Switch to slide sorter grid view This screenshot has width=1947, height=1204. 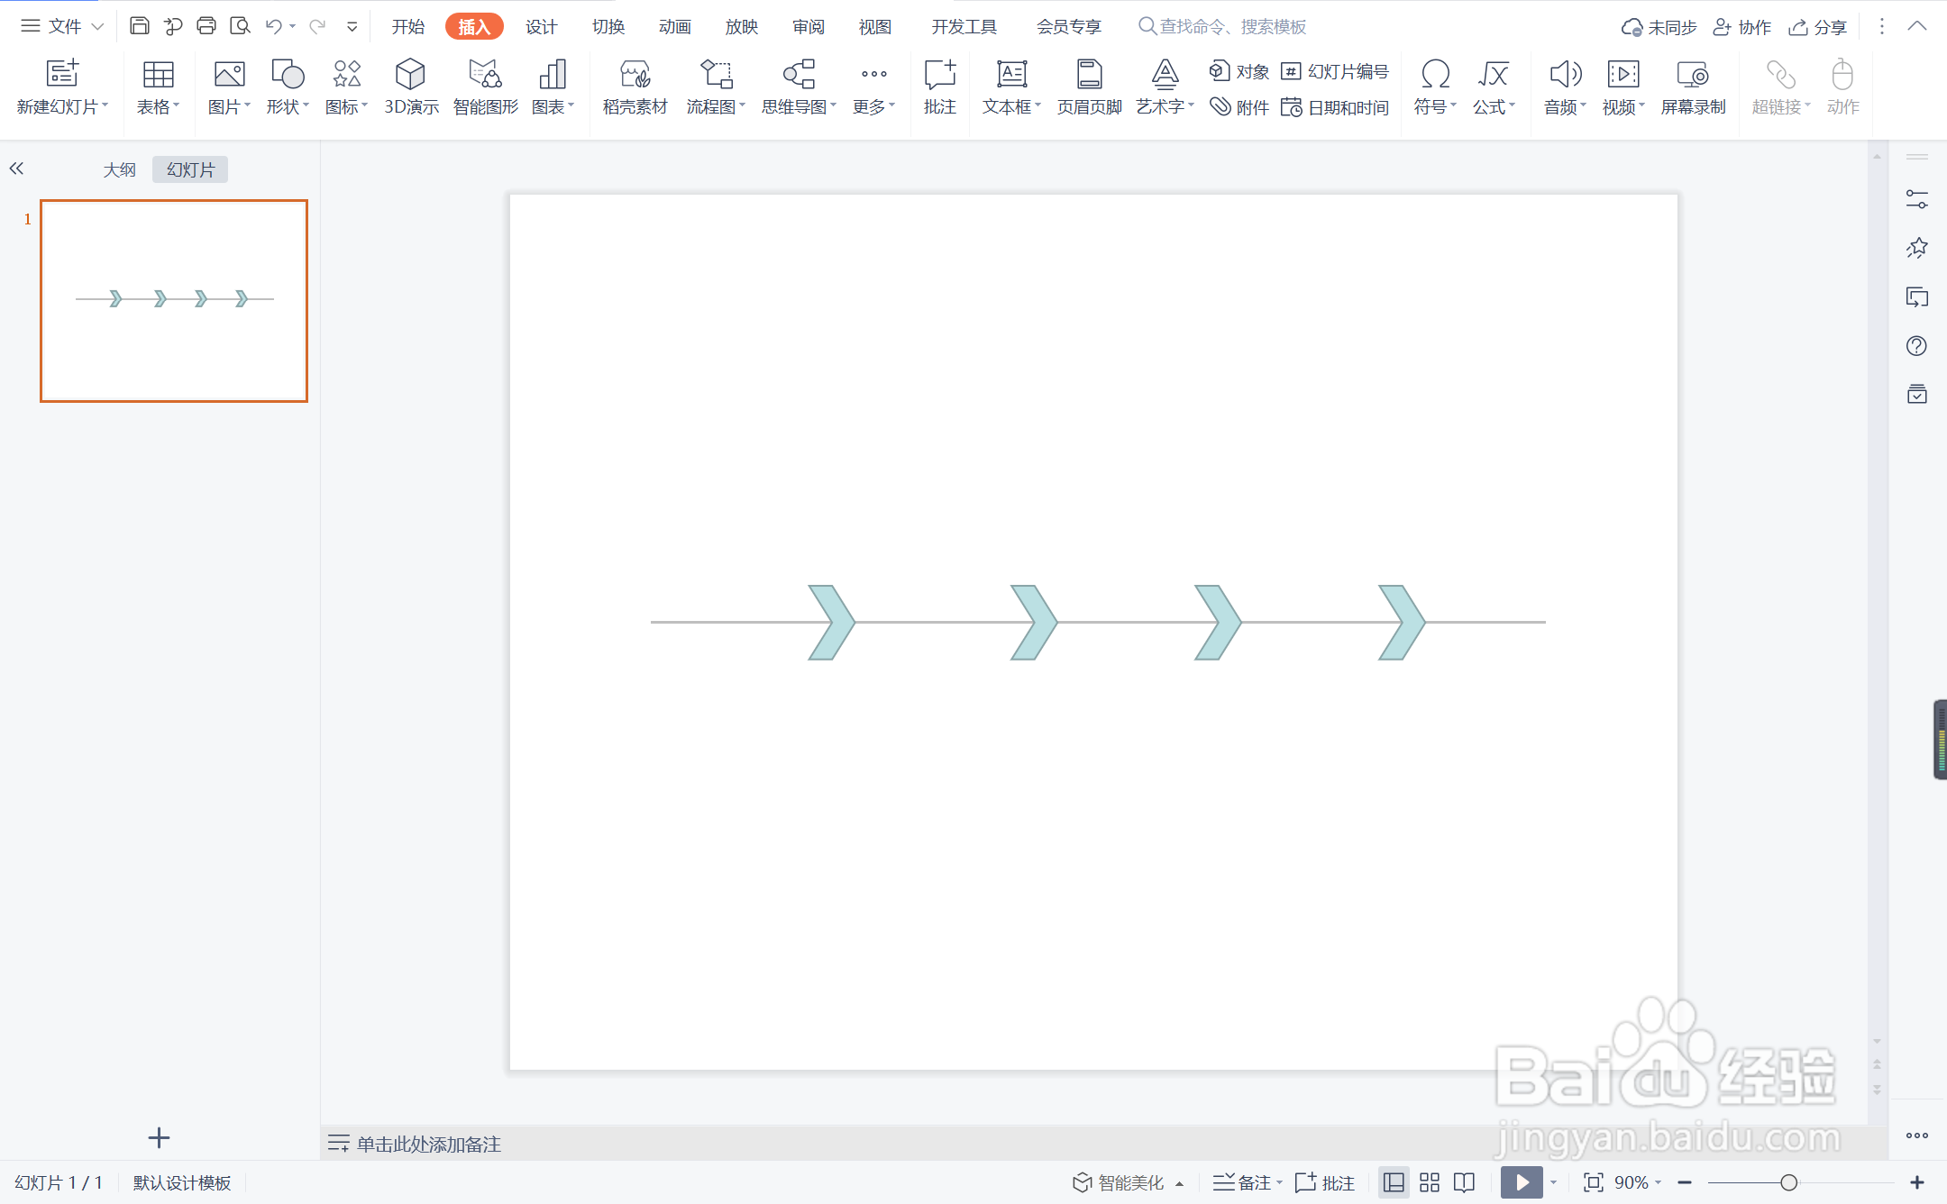1429,1182
